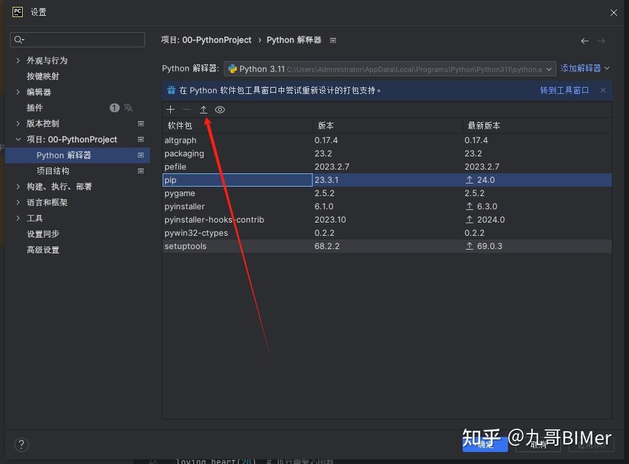Click the project-level icon beside Python 解释器 breadcrumb
The image size is (629, 464).
tap(333, 40)
